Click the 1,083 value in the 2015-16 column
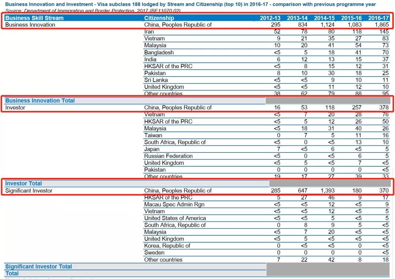The height and width of the screenshot is (279, 395). [354, 24]
